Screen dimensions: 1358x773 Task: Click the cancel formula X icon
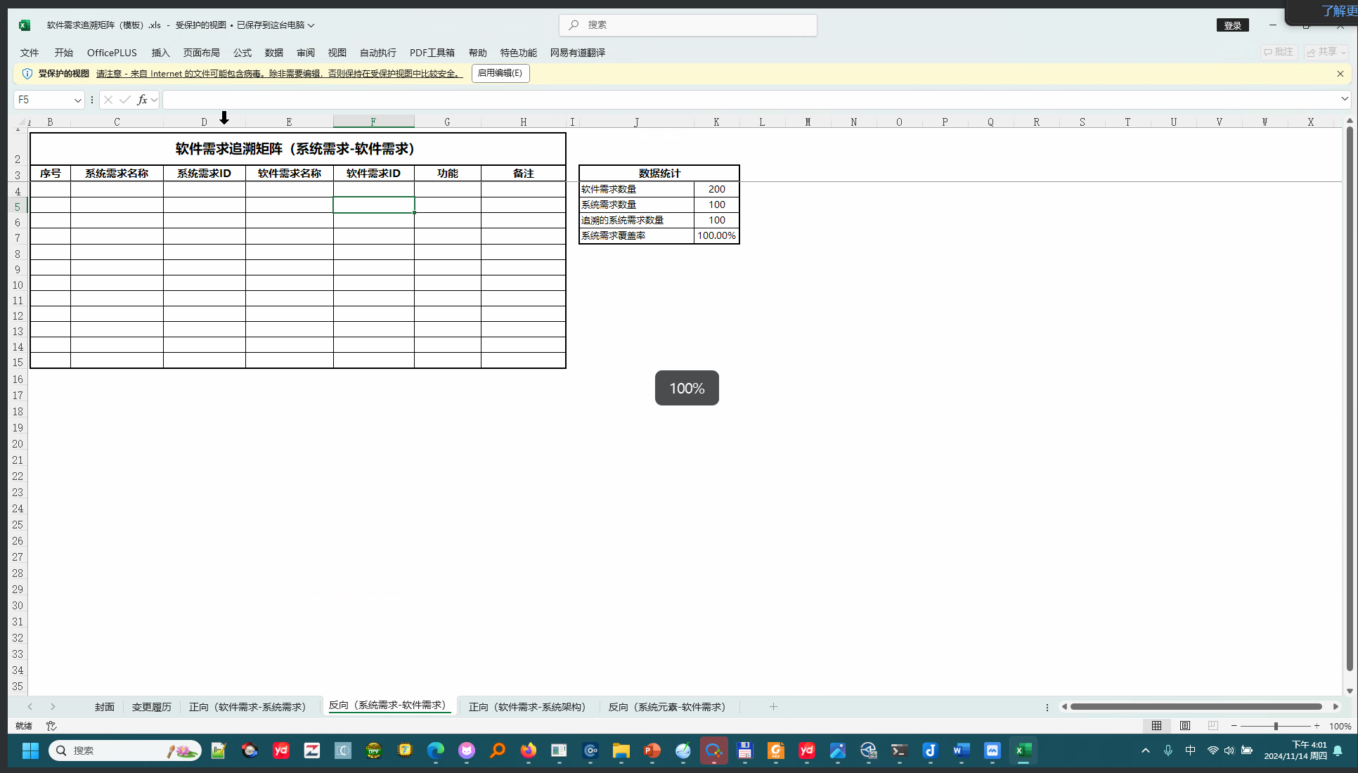(x=108, y=100)
